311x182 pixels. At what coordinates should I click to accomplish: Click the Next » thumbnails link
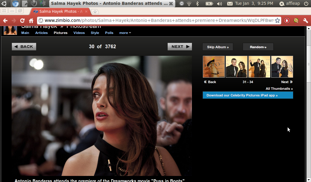(287, 82)
